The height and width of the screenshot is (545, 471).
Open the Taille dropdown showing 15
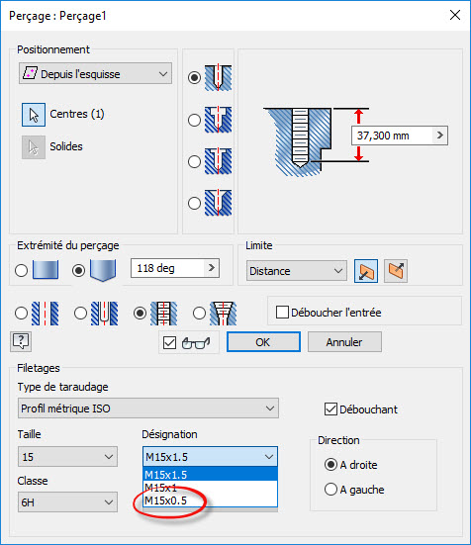67,457
